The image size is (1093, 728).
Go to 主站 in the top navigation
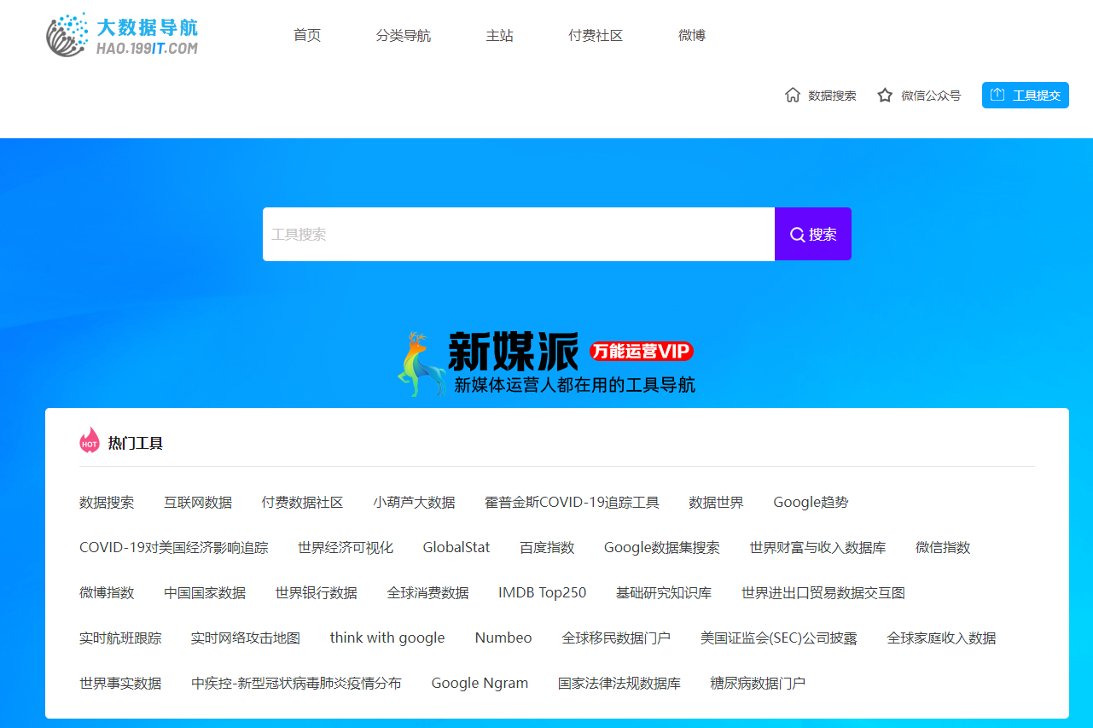500,36
